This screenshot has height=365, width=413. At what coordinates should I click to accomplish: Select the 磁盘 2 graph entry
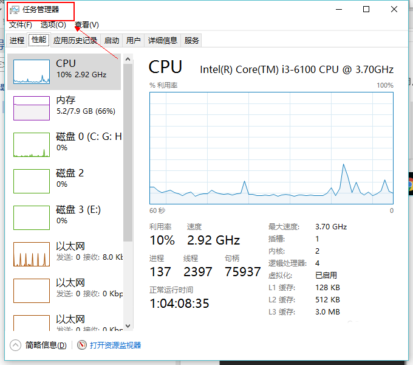pos(64,181)
